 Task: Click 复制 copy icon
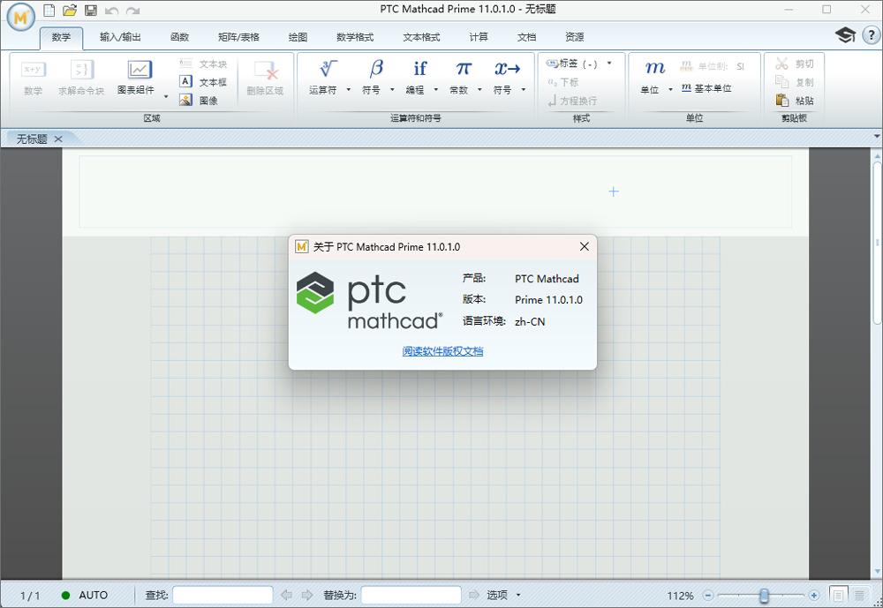(781, 82)
